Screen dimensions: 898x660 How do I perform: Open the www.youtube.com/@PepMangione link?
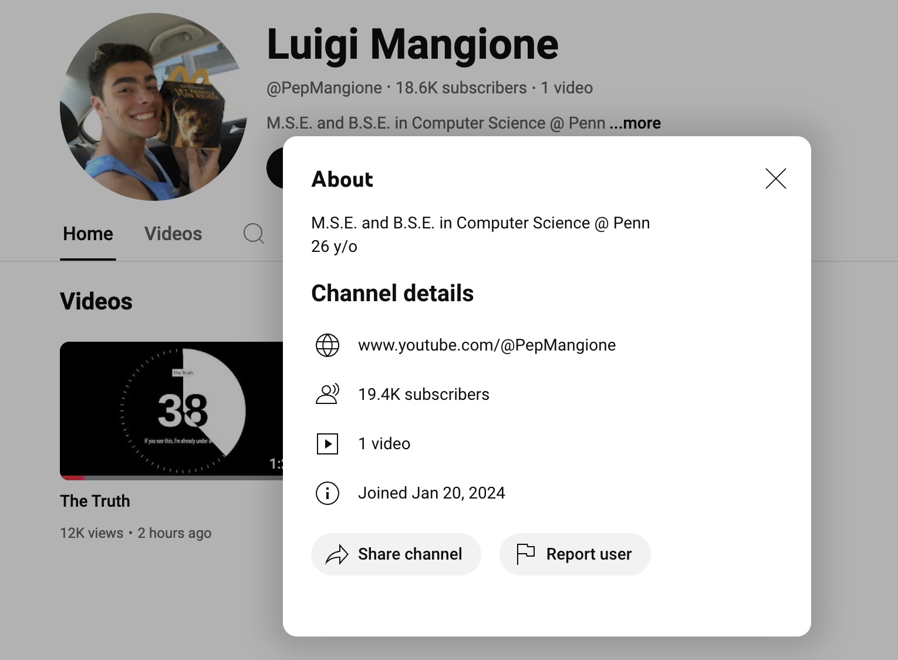[487, 345]
